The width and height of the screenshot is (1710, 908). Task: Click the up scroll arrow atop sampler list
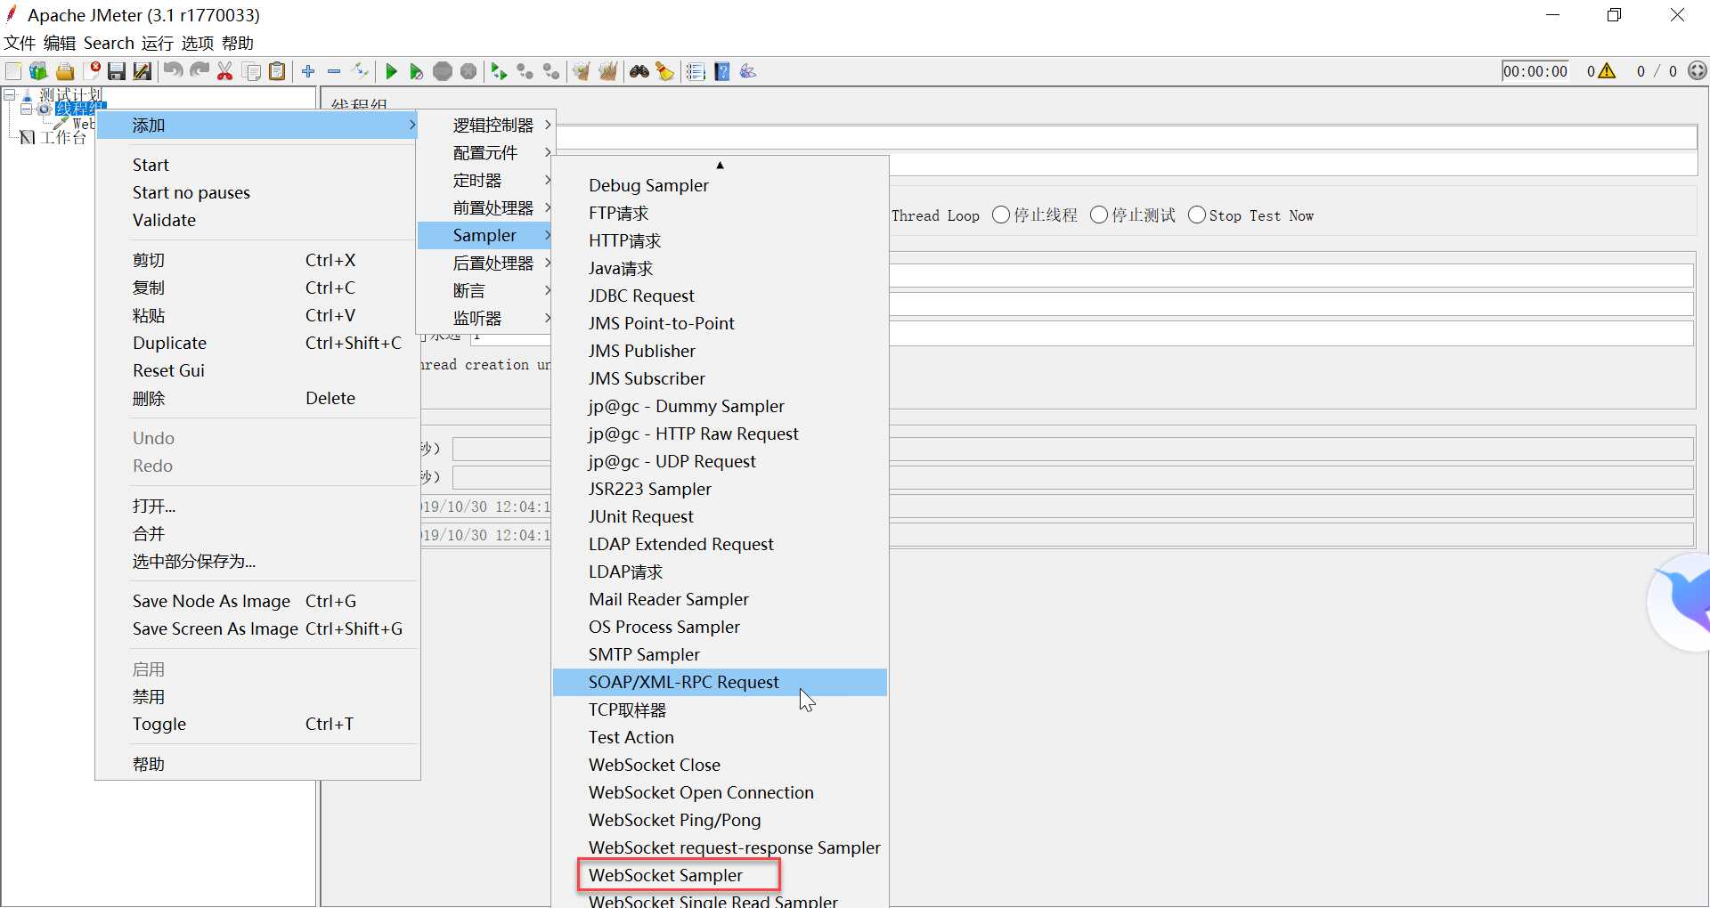[720, 165]
